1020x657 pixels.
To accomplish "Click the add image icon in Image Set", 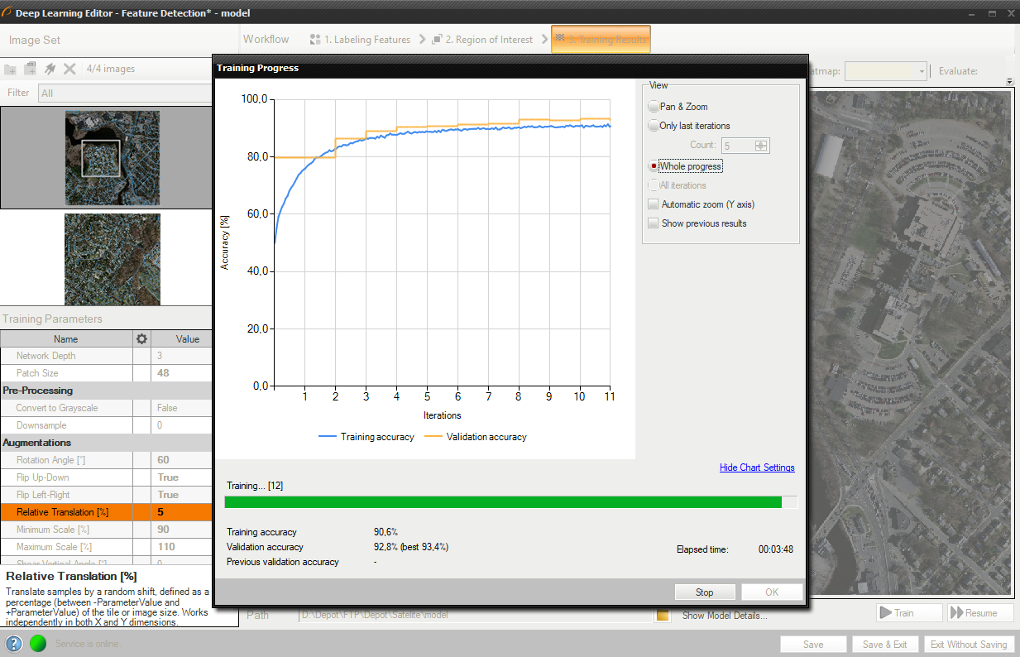I will tap(11, 70).
